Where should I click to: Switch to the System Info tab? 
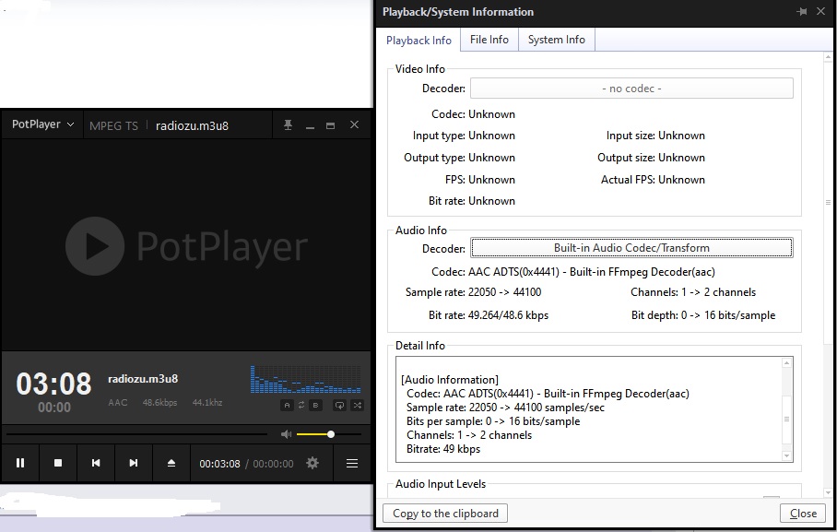click(x=556, y=40)
